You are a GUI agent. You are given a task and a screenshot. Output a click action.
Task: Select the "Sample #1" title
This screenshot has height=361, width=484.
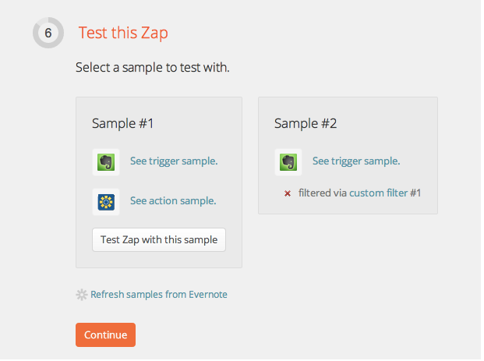tap(122, 123)
